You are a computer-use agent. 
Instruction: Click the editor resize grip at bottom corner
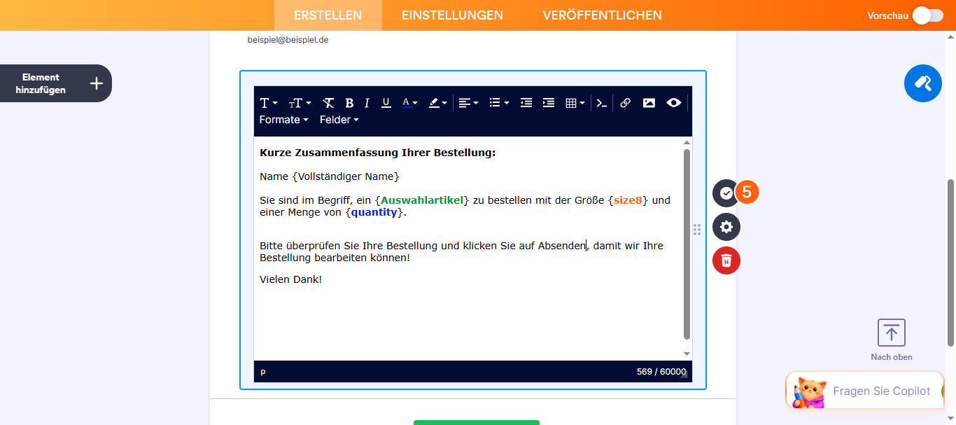[686, 375]
